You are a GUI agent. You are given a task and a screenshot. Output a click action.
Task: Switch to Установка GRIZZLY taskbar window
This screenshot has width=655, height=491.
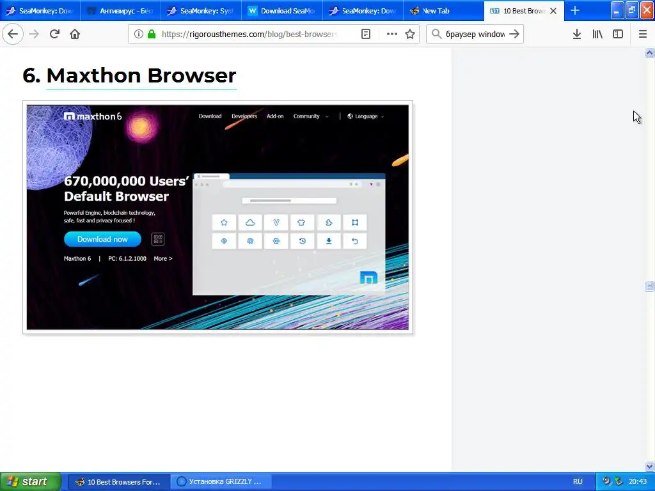pyautogui.click(x=221, y=481)
